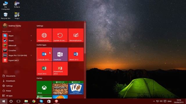This screenshot has height=104, width=186.
Task: Expand the Vegas Pro jump list arrow
Action: point(31,55)
